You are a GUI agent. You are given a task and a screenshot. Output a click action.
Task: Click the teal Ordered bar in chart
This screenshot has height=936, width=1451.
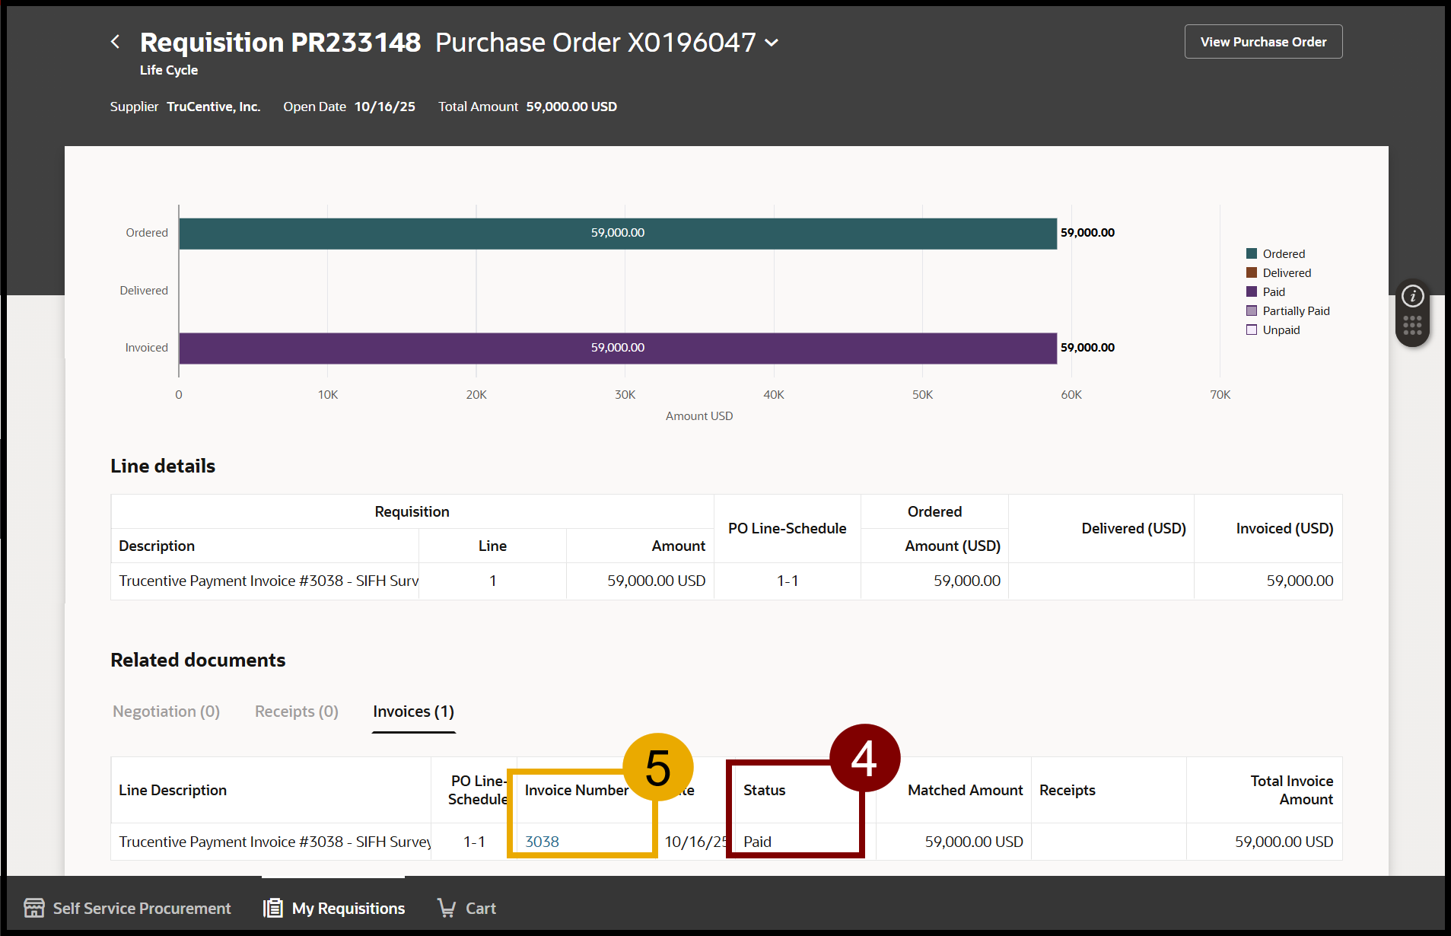point(618,233)
